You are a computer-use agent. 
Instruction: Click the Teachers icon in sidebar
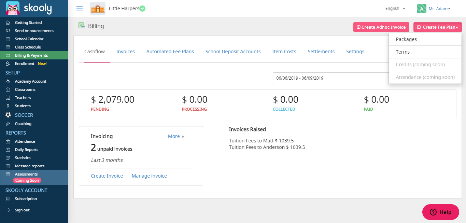8,98
